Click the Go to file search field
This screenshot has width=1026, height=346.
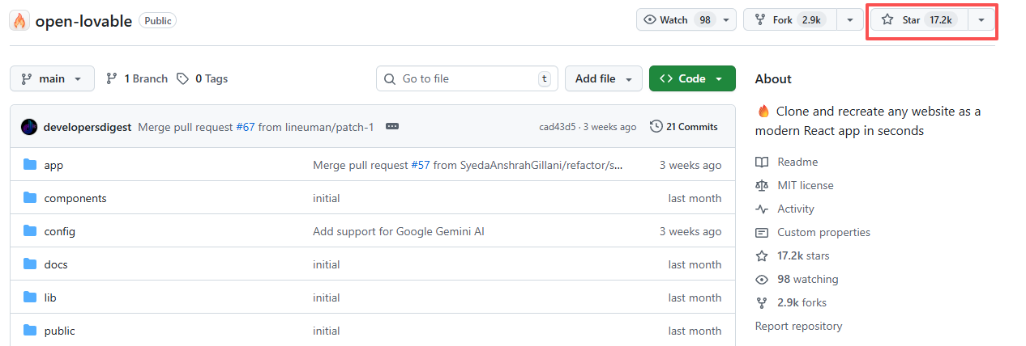point(464,78)
